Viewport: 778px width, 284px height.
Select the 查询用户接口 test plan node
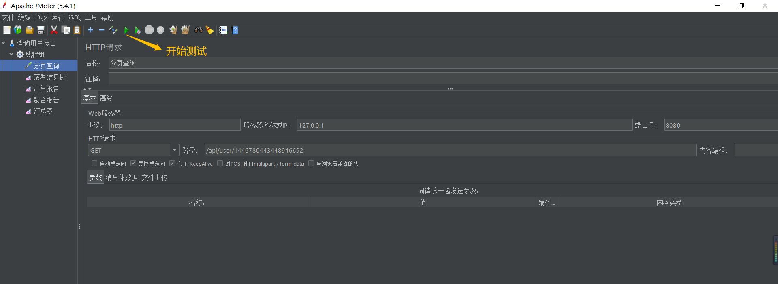(36, 43)
